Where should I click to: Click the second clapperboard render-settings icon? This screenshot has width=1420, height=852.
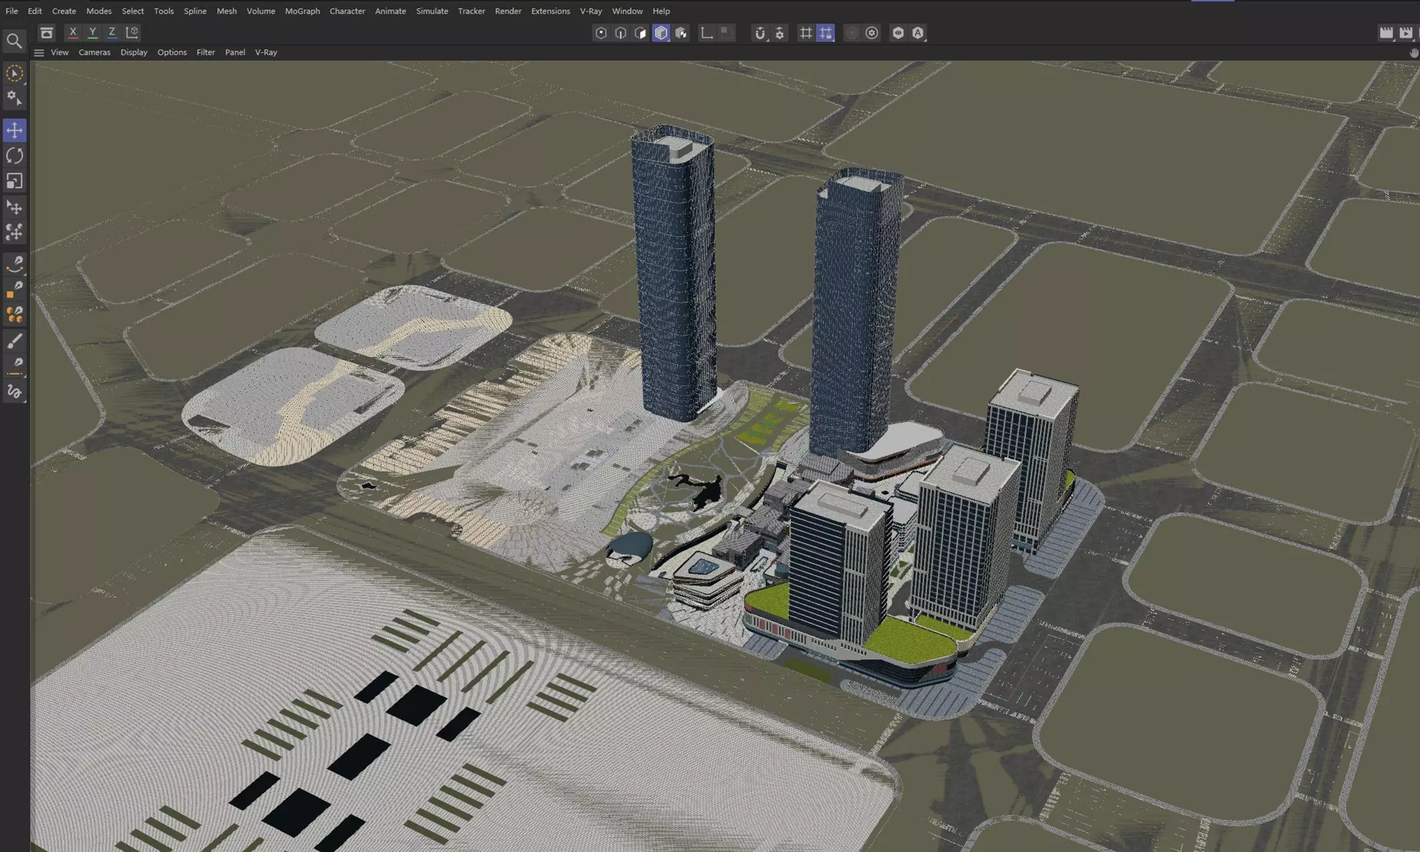click(1407, 33)
